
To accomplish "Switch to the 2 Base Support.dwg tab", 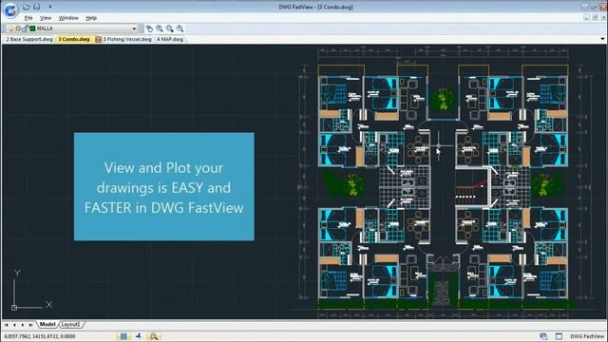I will 29,39.
